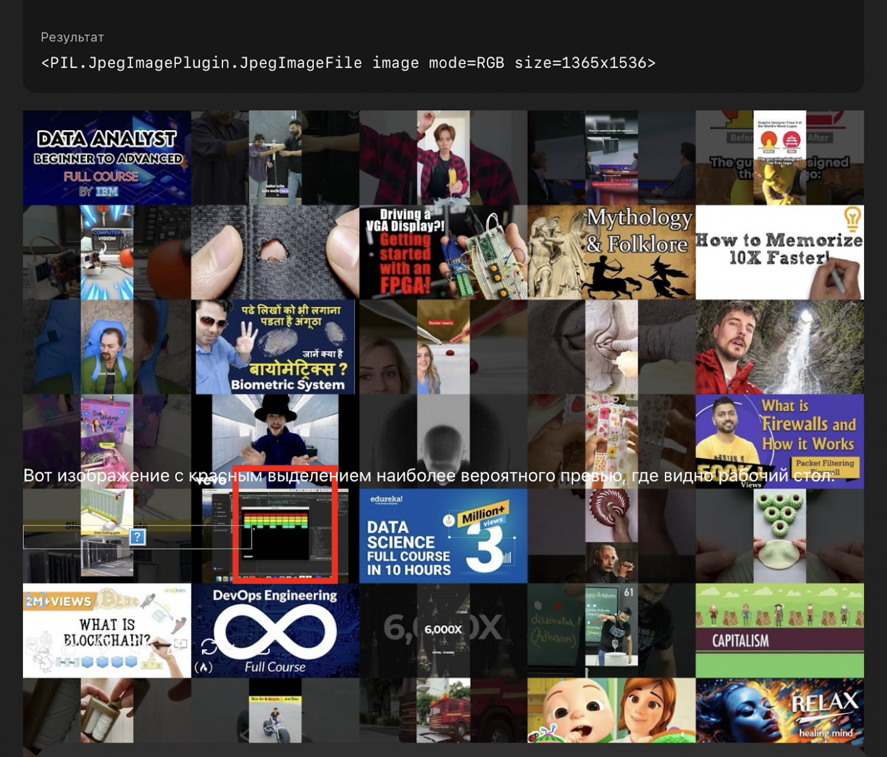Open the Before/After logo design thumbnail
Image resolution: width=887 pixels, height=757 pixels.
coord(780,157)
